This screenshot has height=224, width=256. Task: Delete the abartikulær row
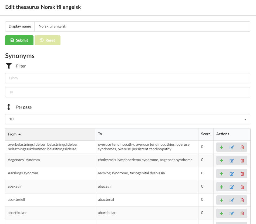(x=242, y=213)
